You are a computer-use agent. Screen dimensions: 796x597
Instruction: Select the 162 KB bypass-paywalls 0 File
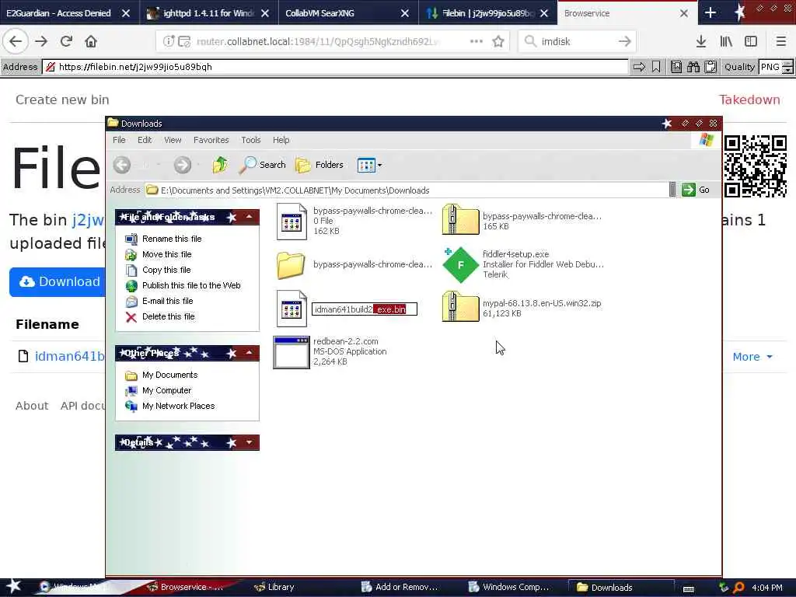click(292, 221)
